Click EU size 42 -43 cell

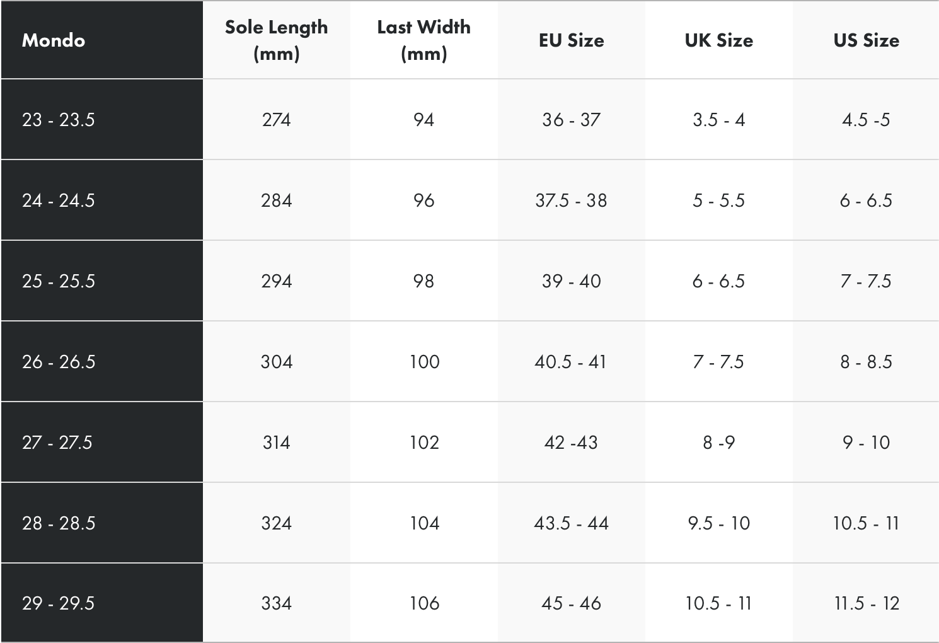[571, 443]
